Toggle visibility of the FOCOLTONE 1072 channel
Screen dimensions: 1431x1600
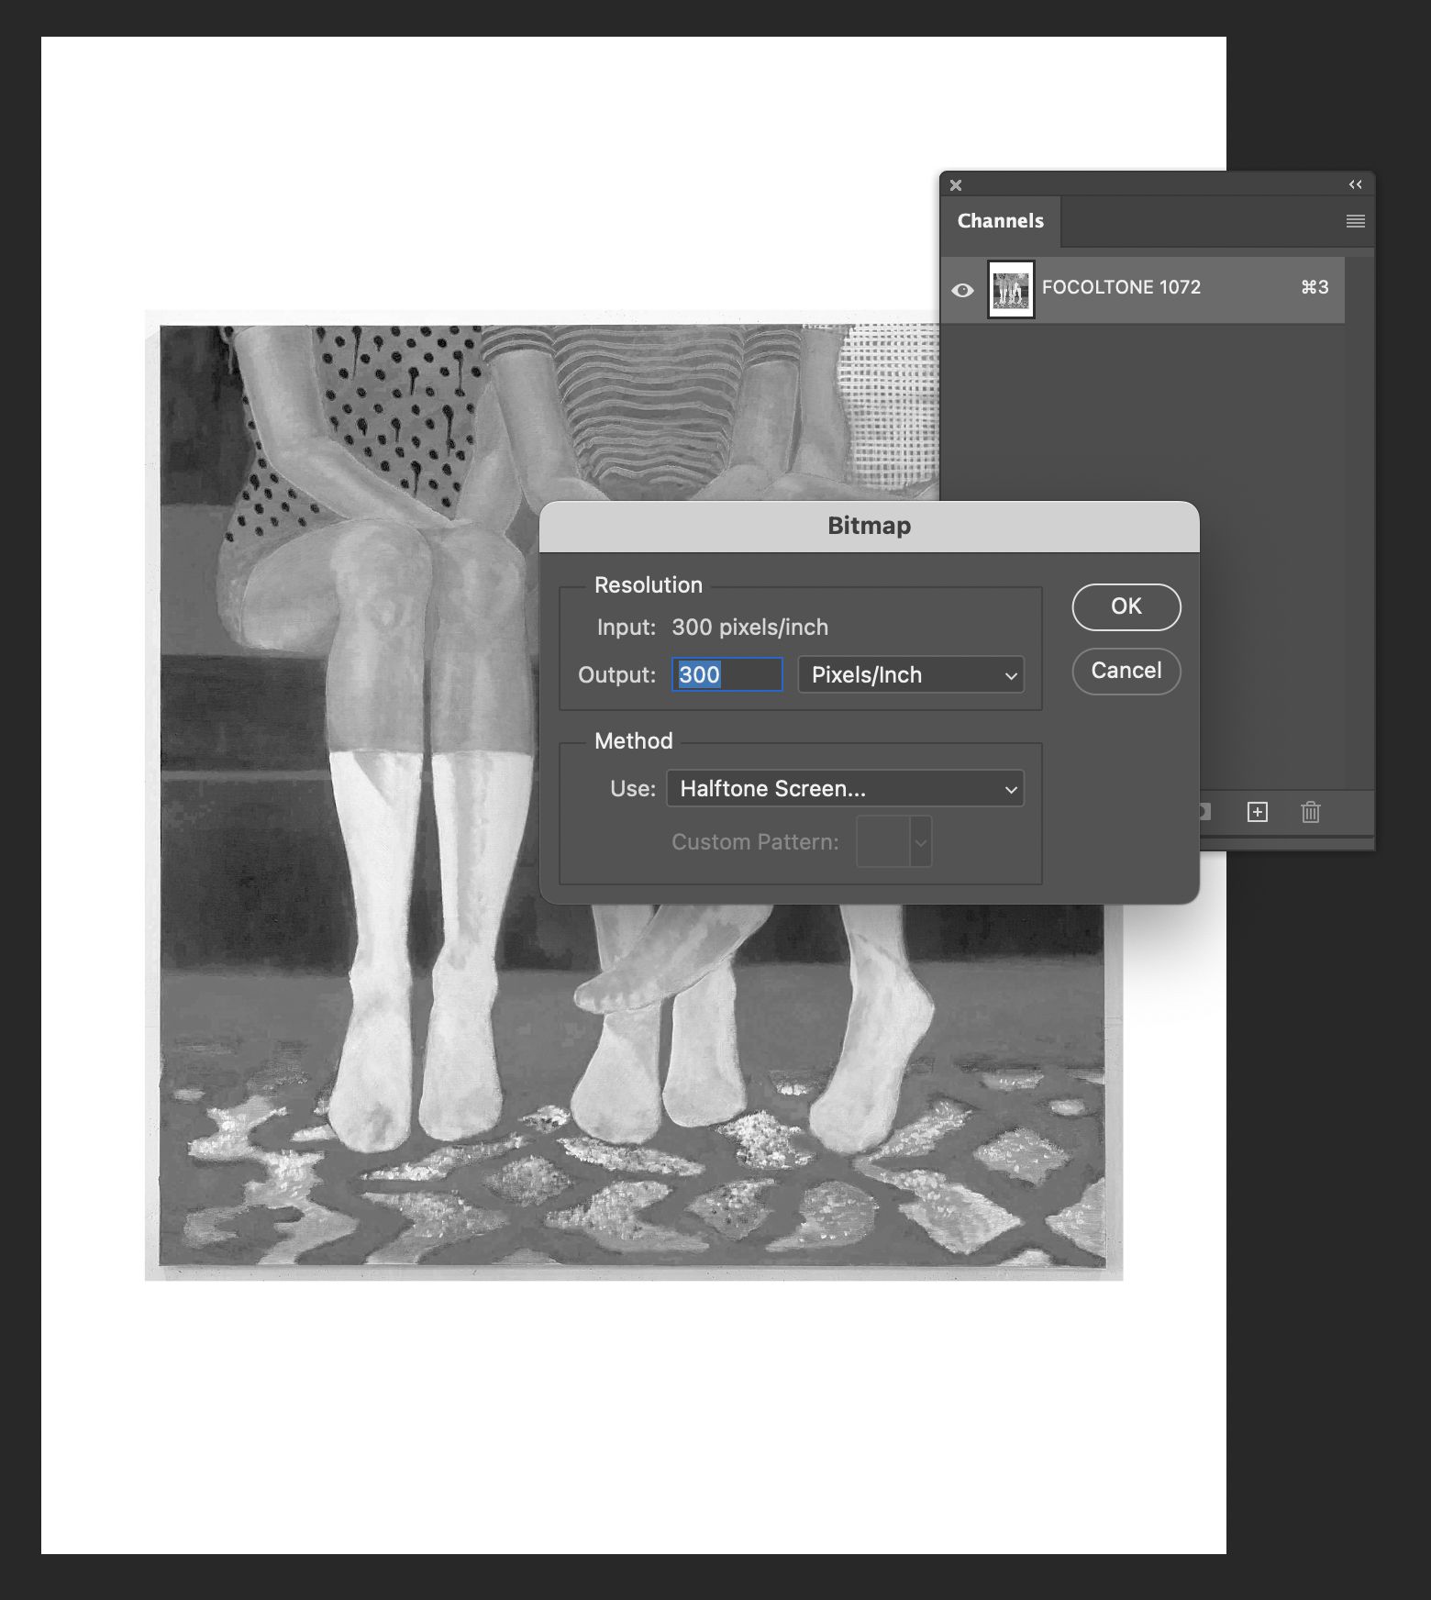(962, 290)
